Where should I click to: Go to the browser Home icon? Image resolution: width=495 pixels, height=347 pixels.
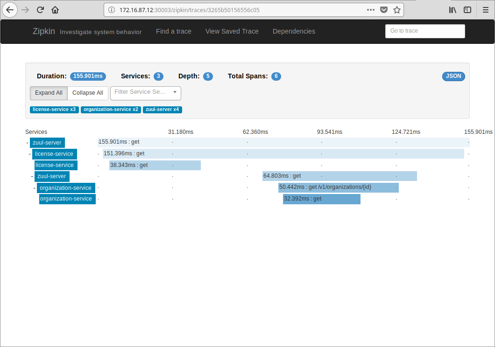(x=55, y=10)
